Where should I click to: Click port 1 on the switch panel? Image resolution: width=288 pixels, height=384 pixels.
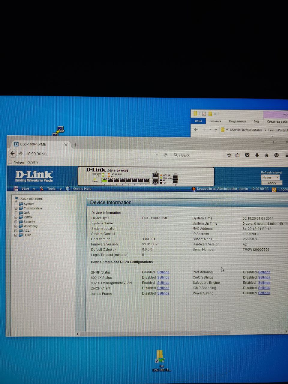tap(104, 180)
